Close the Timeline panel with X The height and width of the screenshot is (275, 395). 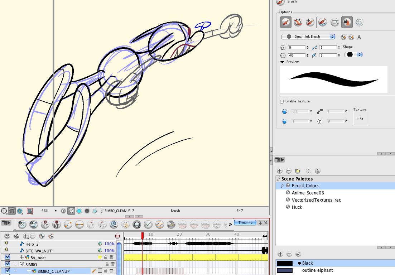click(265, 223)
